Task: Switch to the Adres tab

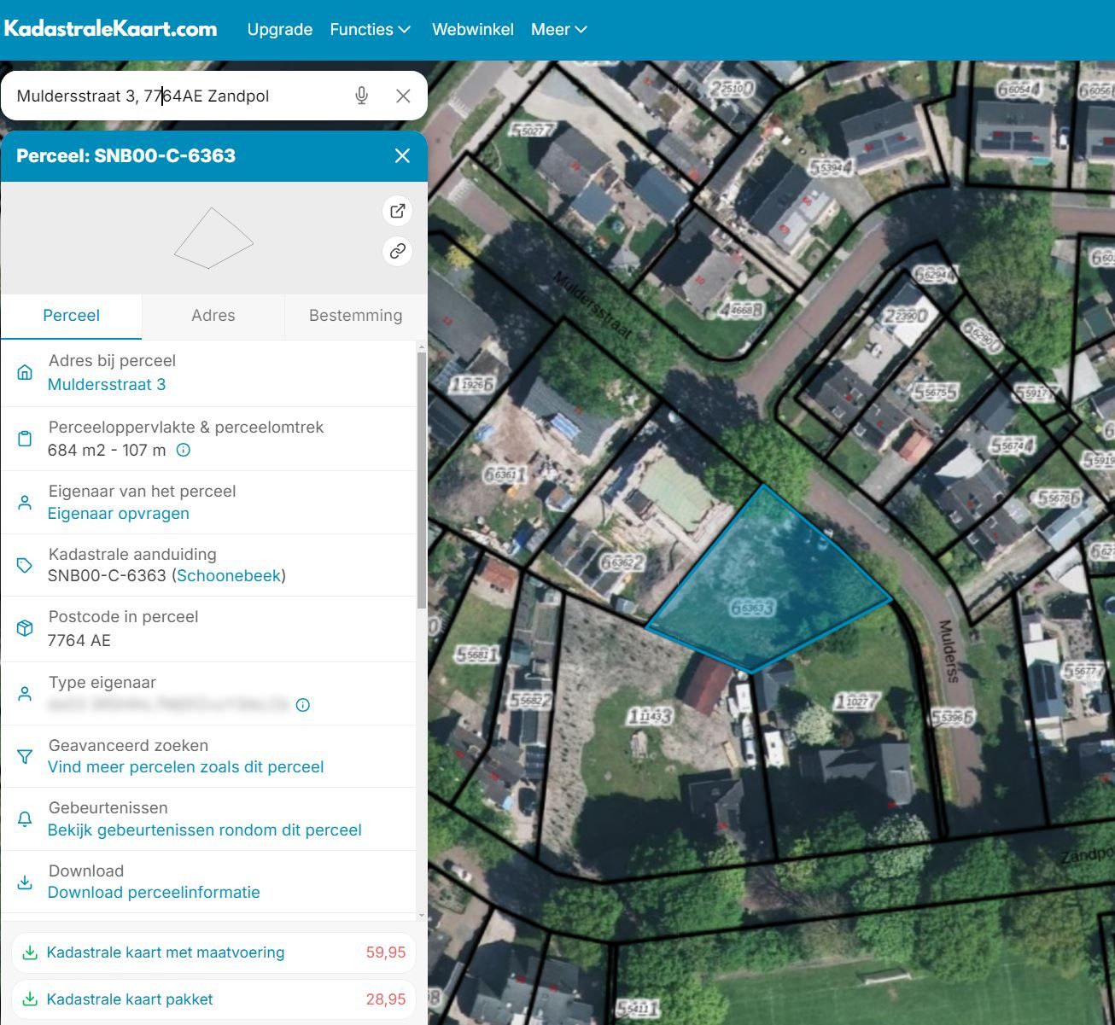Action: [x=213, y=315]
